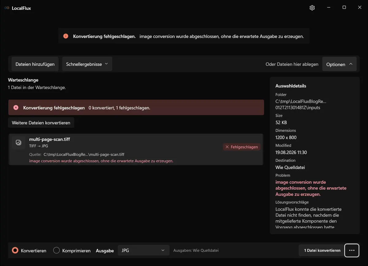Click the error icon in top notification banner
Viewport: 368px width, 266px height.
[x=66, y=36]
